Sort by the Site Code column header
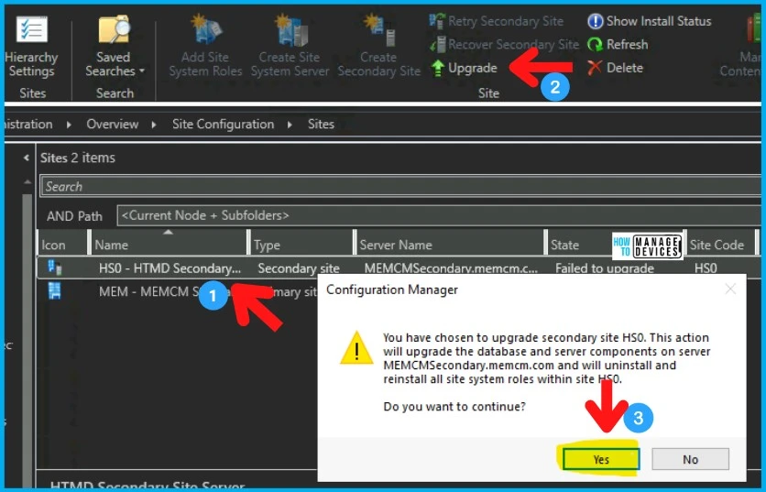This screenshot has width=766, height=492. (720, 245)
